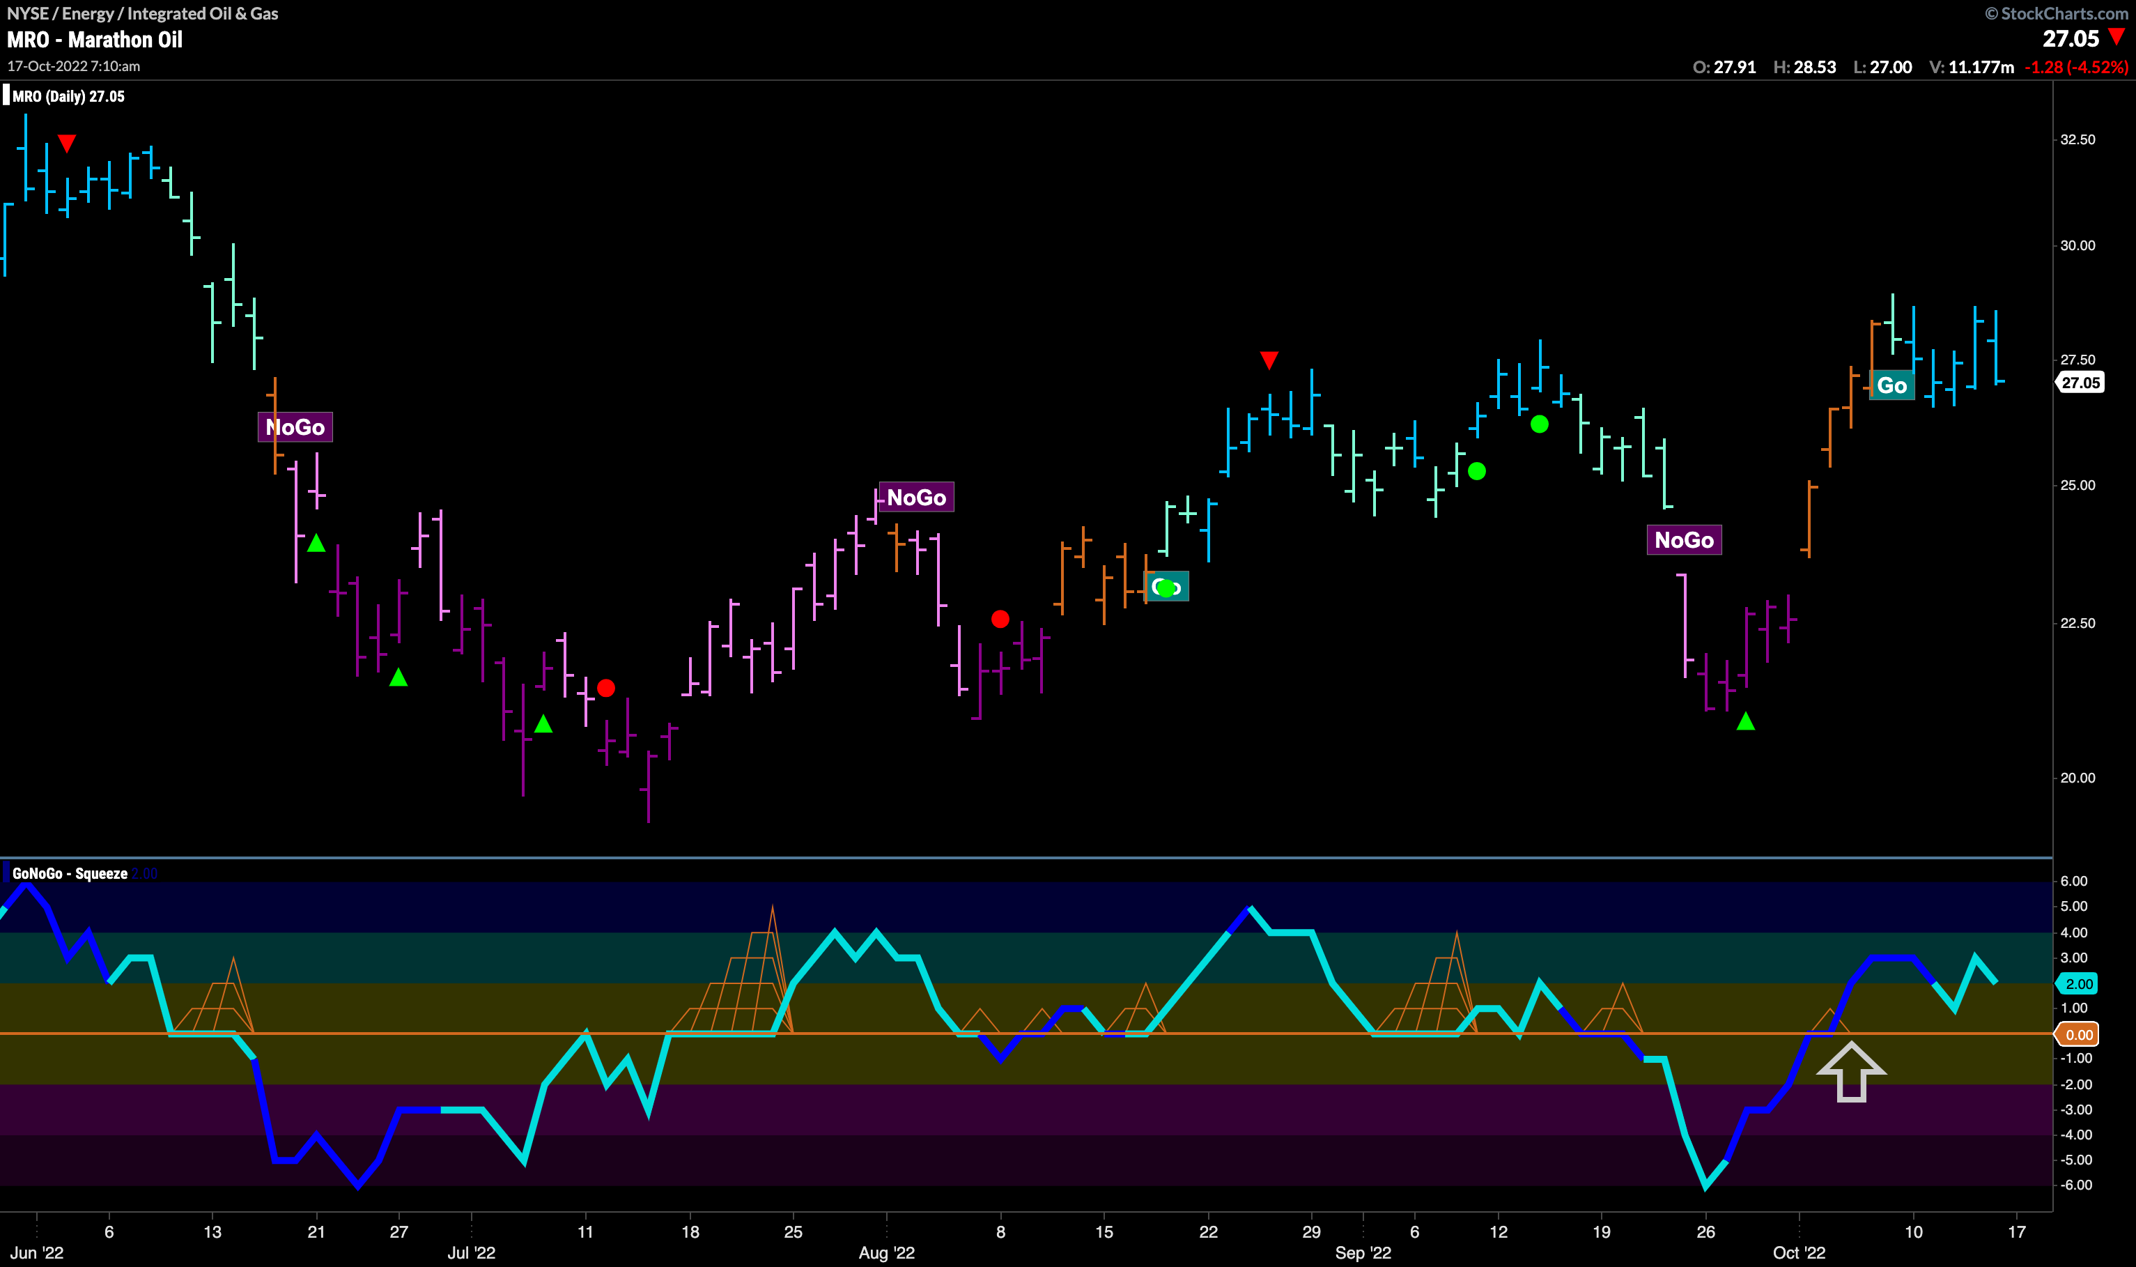Click the 29 date tick in August
This screenshot has width=2136, height=1267.
click(x=1312, y=1232)
